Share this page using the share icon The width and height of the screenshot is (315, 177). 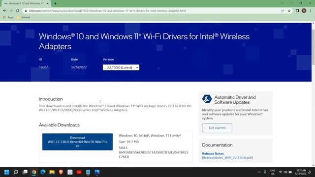point(283,11)
